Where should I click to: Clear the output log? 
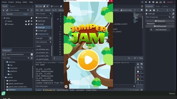click(x=138, y=64)
